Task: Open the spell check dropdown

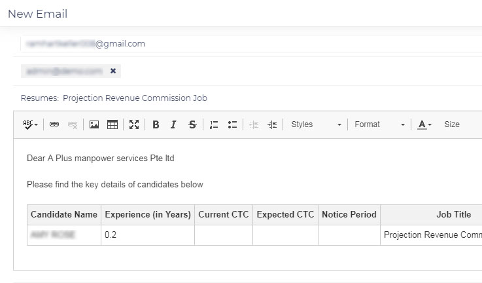Action: click(31, 124)
